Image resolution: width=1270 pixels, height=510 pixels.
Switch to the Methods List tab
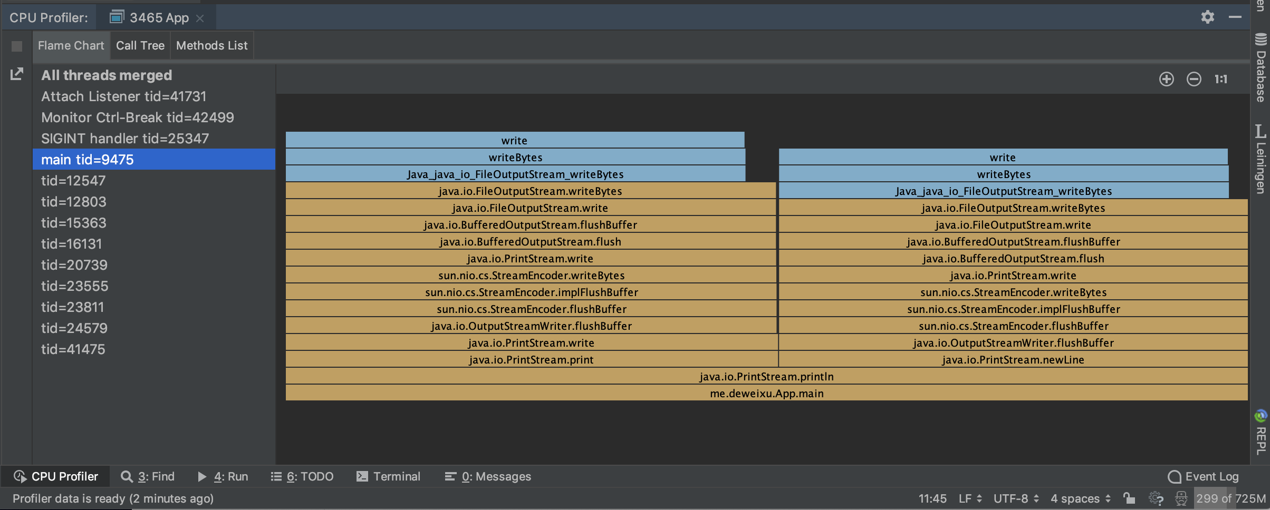[x=211, y=46]
